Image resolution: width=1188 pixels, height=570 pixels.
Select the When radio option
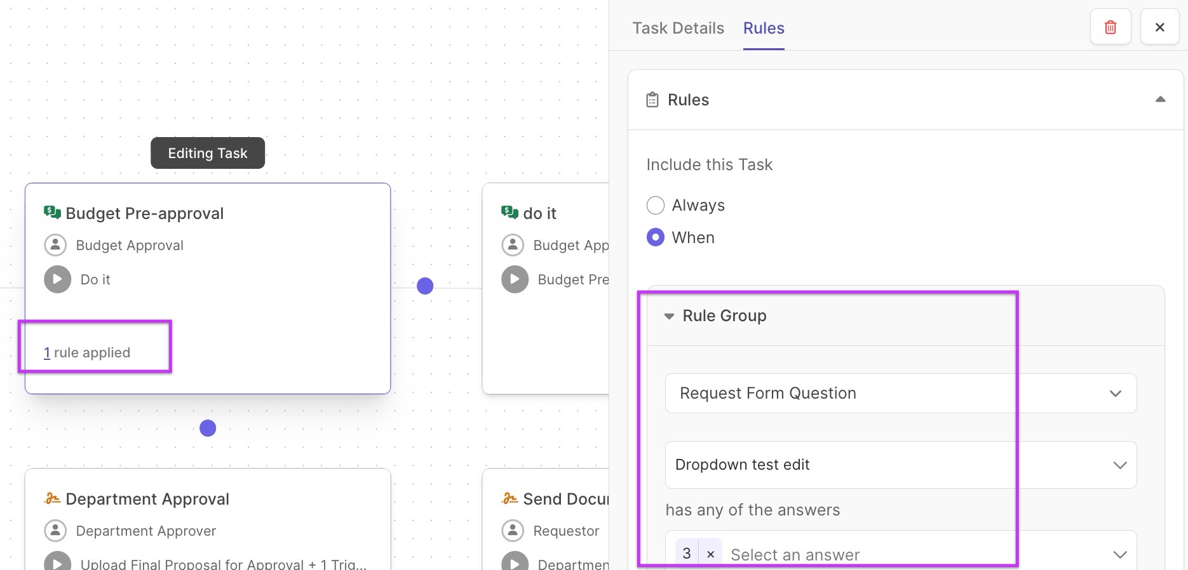click(655, 237)
